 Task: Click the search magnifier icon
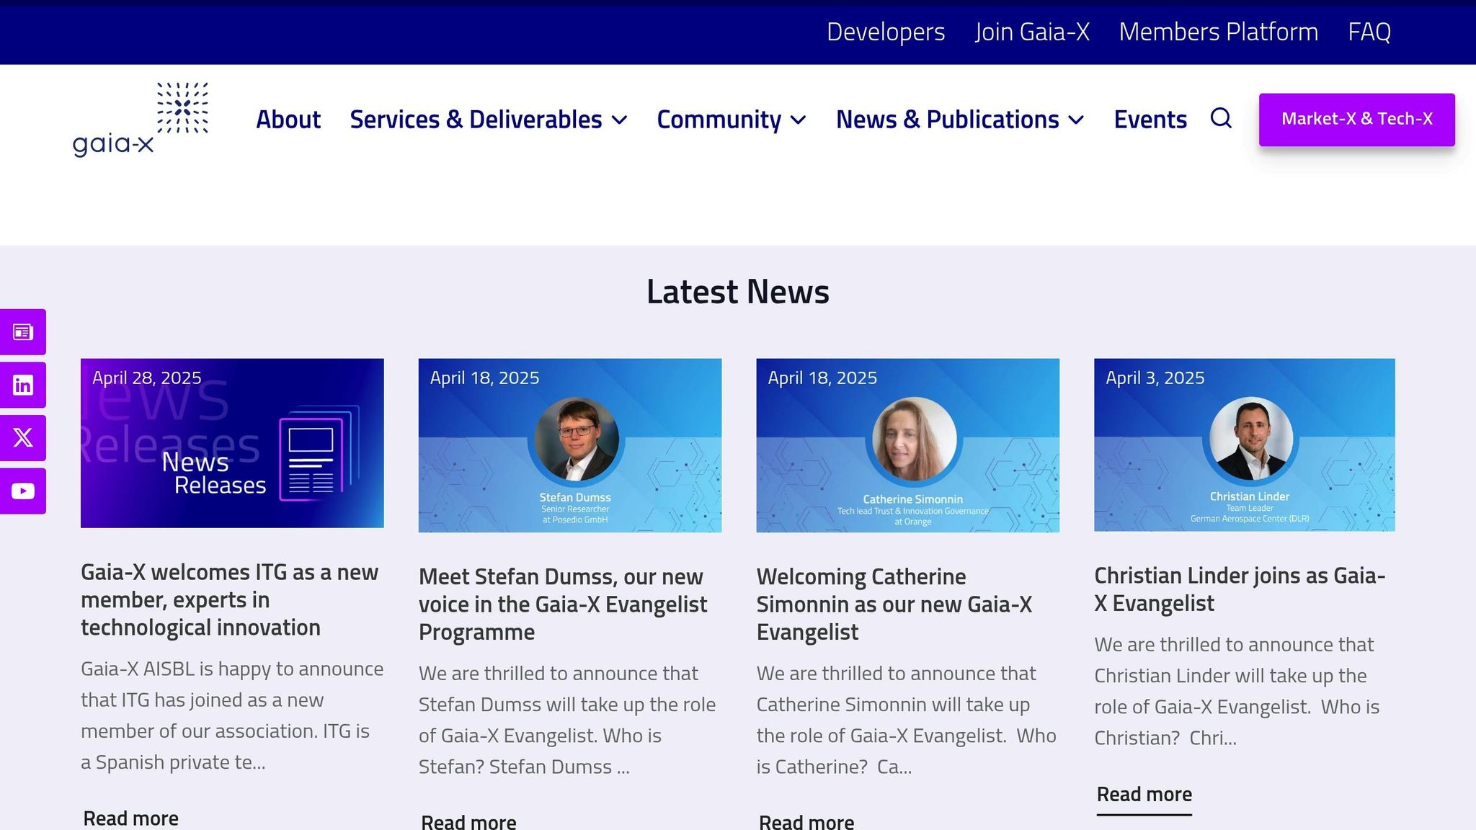[x=1220, y=118]
